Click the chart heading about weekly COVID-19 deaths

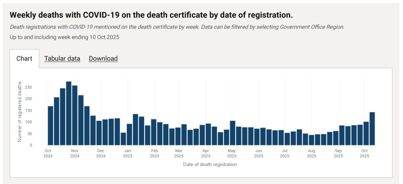[x=151, y=15]
